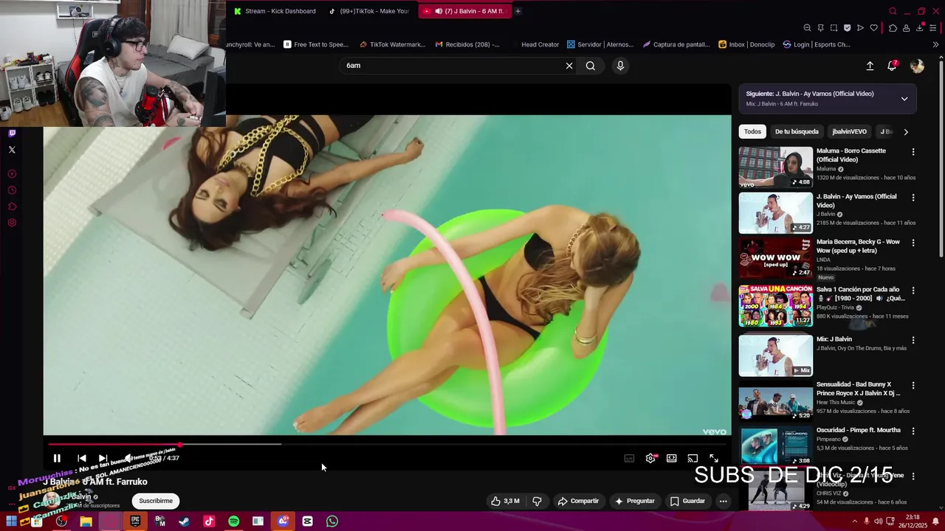Select the 'Todos' filter chip

(x=752, y=131)
